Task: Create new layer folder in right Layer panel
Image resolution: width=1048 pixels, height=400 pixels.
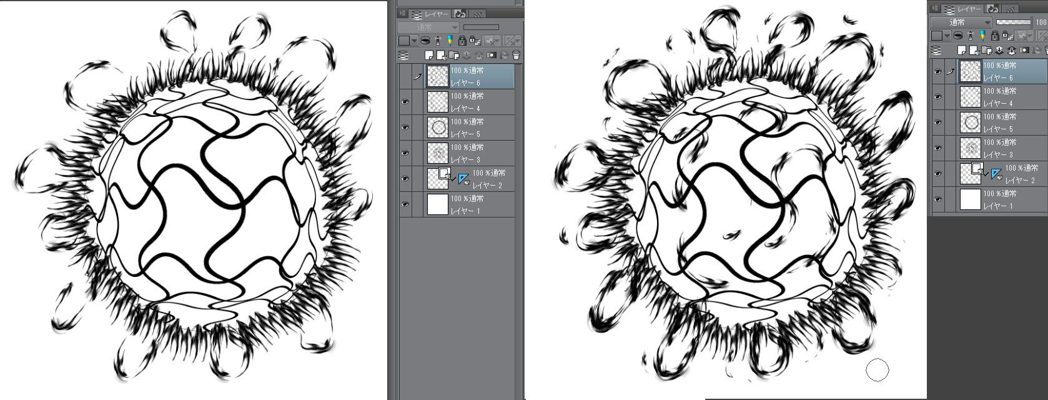Action: pos(987,50)
